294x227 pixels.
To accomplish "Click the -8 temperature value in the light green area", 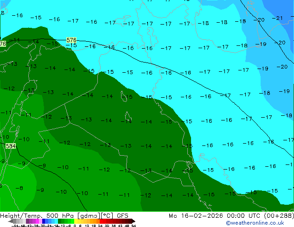I will (19, 188).
